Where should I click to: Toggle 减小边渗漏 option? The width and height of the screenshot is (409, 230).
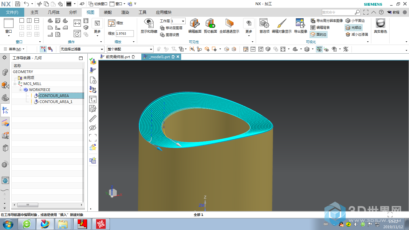[x=357, y=34]
